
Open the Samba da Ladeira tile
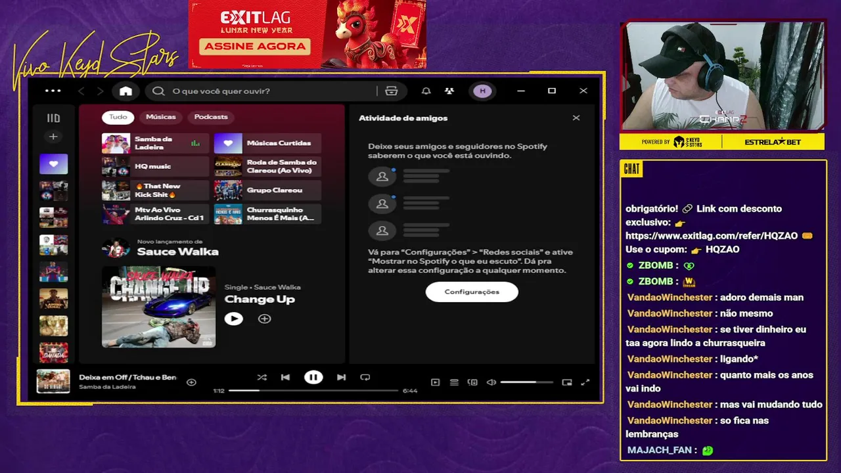[156, 143]
